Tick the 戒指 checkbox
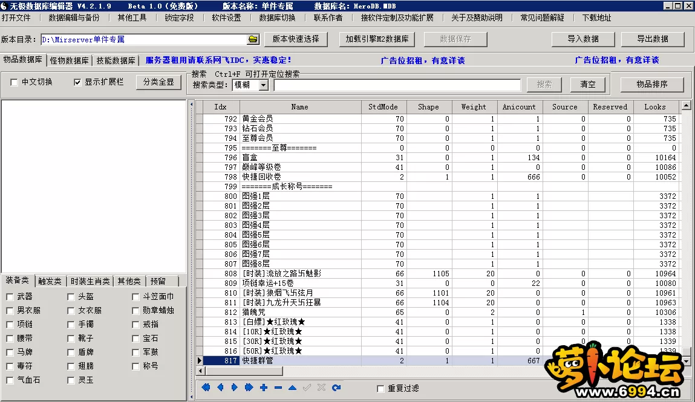Screen dimensions: 695x402 pos(135,325)
